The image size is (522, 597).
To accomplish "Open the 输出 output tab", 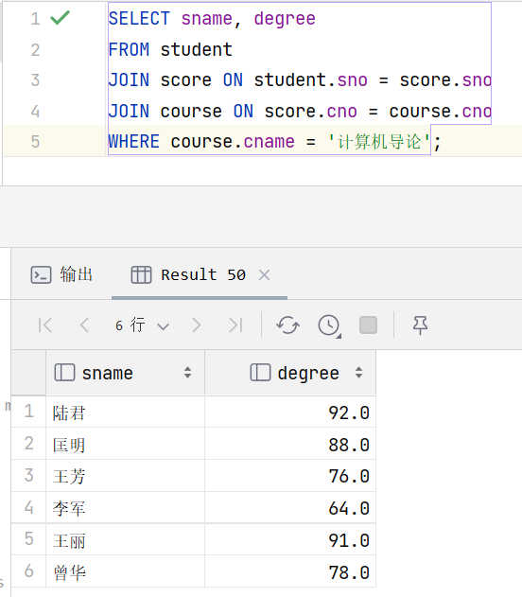I will coord(61,274).
